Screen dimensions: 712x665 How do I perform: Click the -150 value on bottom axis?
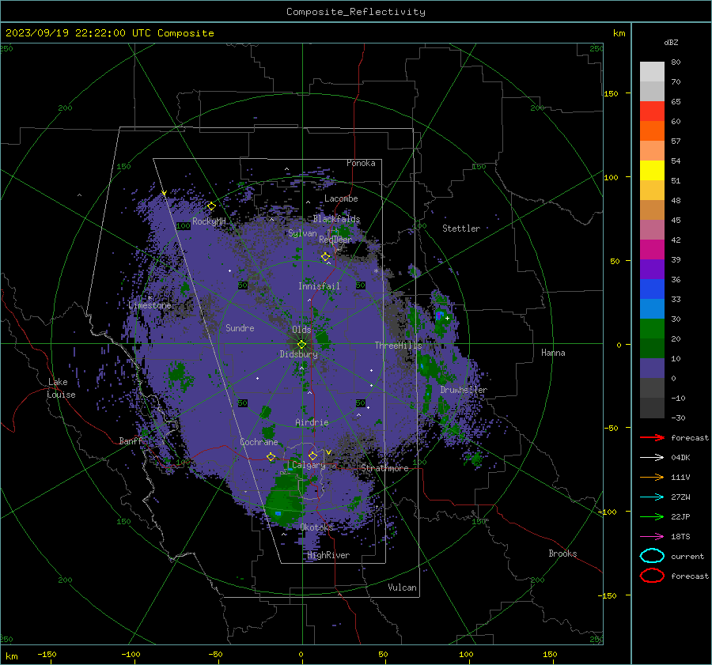47,654
